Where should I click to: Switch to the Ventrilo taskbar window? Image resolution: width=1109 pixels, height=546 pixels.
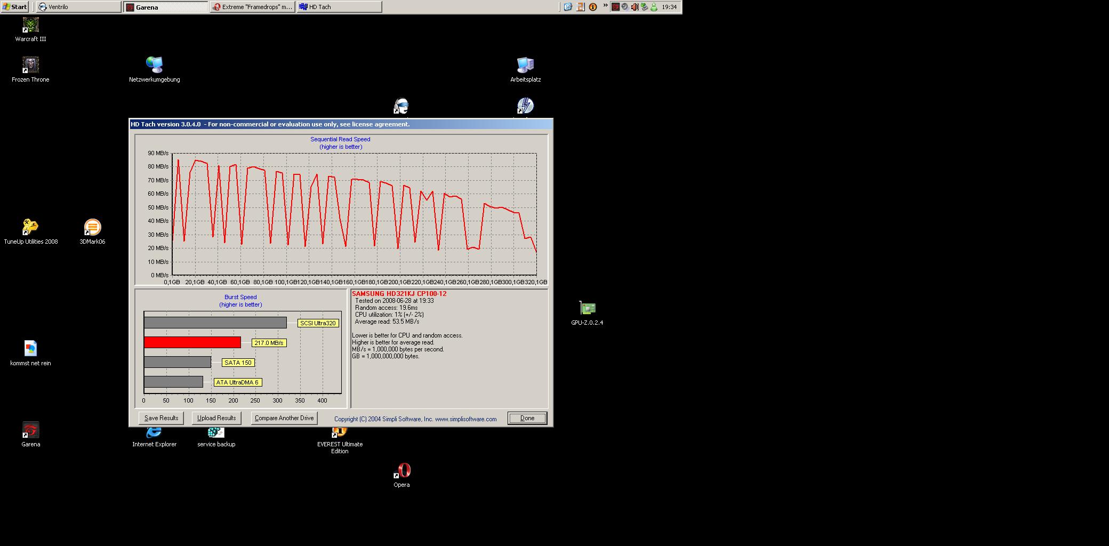(79, 7)
